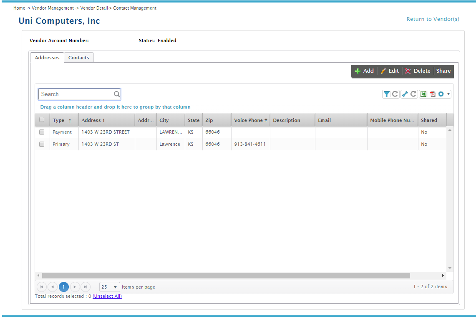Export the grid to Excel

(423, 94)
